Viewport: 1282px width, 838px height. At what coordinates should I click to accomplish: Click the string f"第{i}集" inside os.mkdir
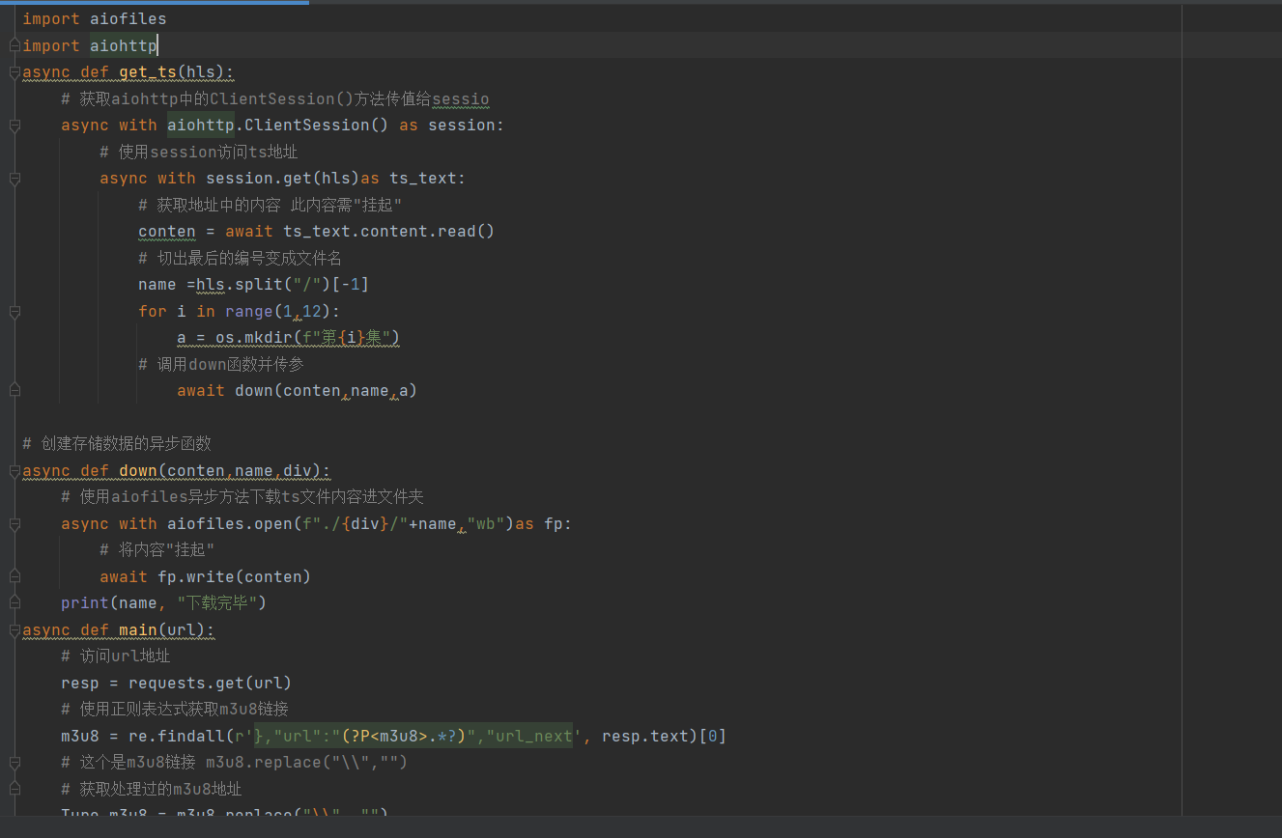point(347,338)
